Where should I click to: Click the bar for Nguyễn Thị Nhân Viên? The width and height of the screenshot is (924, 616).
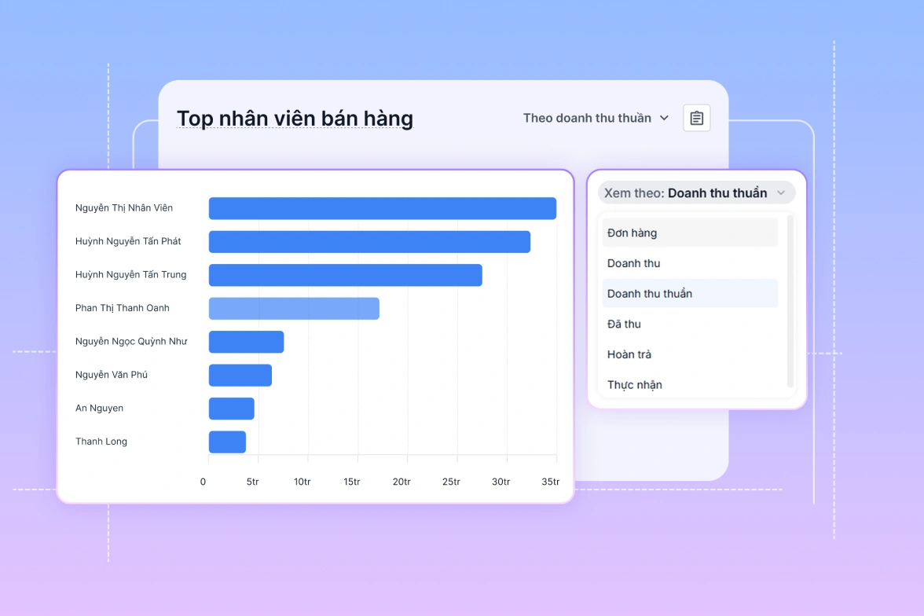(382, 208)
